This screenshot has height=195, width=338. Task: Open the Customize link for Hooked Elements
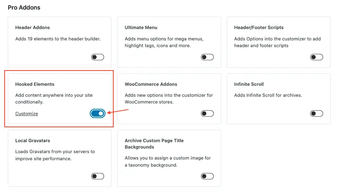tap(27, 114)
